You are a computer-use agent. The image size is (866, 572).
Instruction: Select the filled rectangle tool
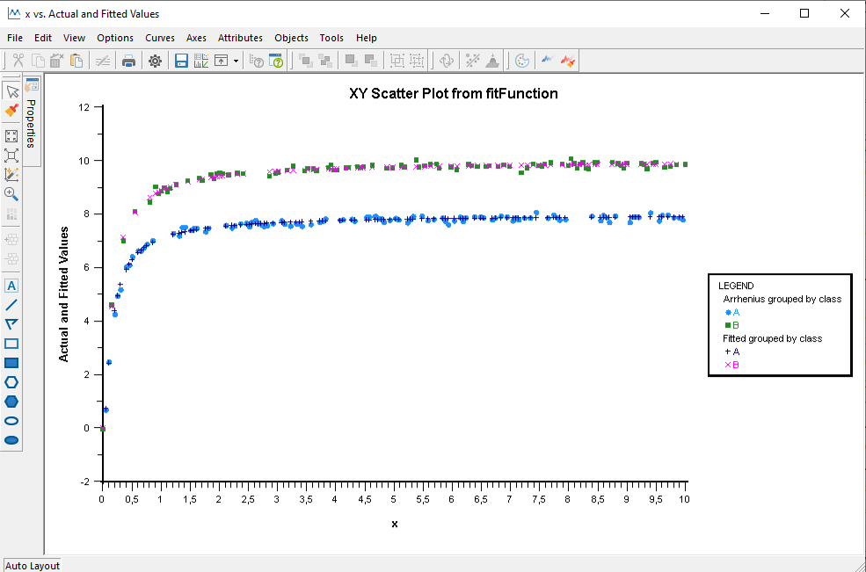pos(11,363)
